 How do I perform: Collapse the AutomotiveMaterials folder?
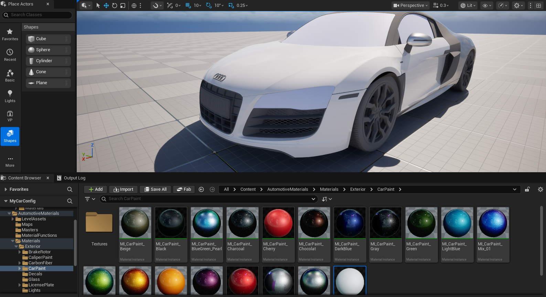coord(9,213)
